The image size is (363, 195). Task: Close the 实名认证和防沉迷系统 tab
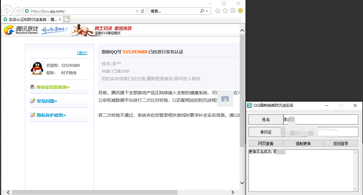coord(60,19)
